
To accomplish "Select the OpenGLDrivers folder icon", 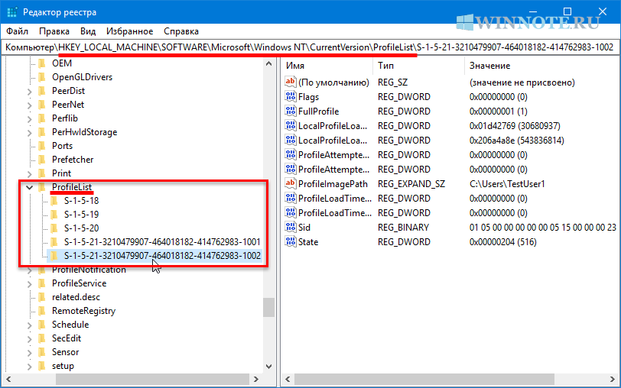I will click(x=42, y=77).
